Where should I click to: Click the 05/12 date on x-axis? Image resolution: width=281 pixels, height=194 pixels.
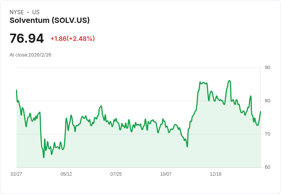coord(66,174)
